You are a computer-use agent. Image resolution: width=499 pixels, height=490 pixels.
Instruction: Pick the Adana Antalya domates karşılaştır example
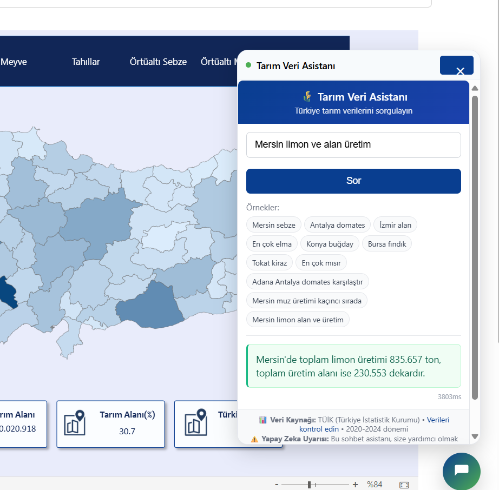[307, 282]
